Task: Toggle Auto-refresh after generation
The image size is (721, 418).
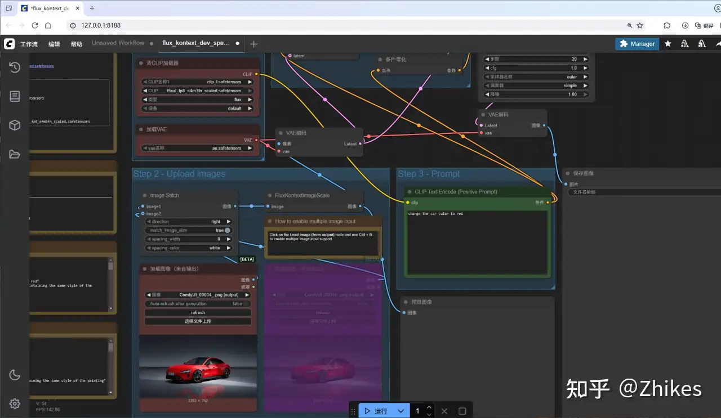Action: pos(198,304)
